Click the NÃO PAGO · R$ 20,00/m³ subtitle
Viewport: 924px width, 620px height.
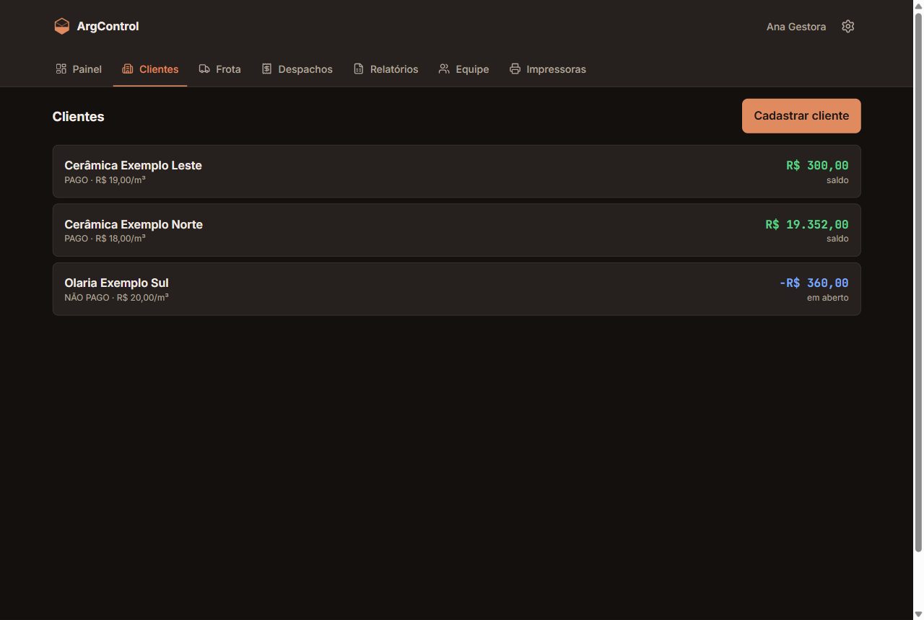click(x=116, y=297)
